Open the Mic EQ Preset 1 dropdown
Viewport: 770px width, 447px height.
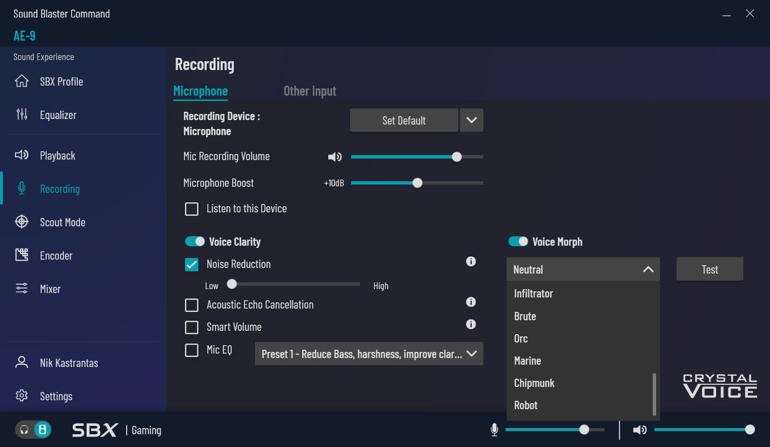coord(369,354)
